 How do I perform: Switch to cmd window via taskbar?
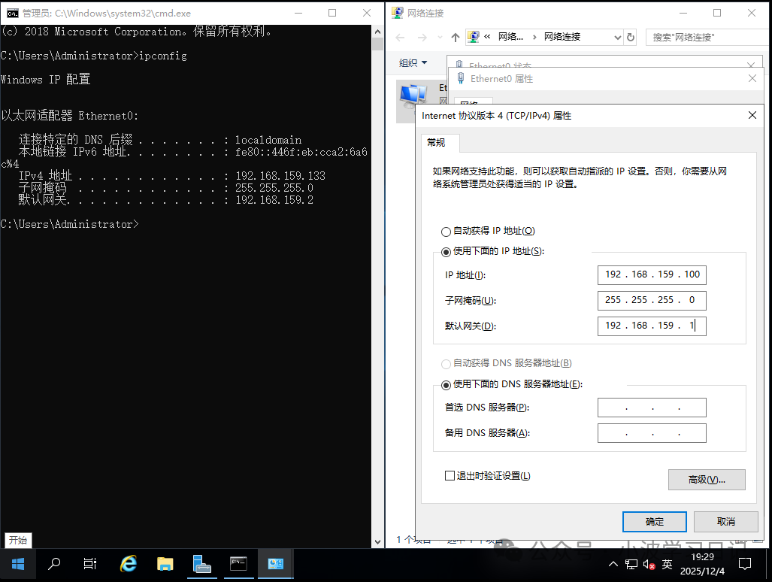point(238,564)
